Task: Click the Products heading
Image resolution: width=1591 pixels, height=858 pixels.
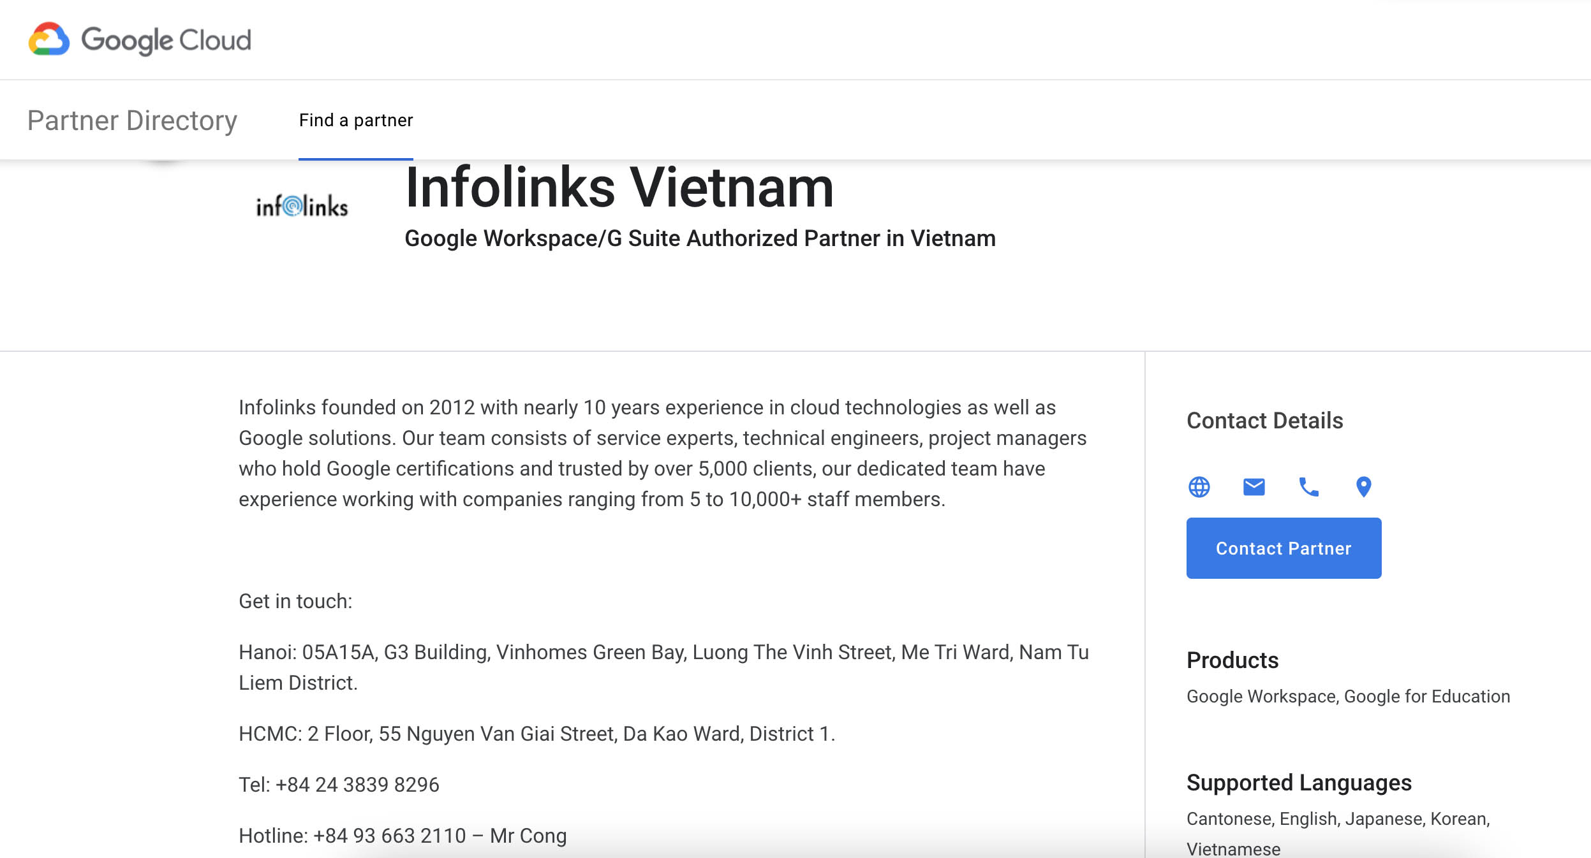Action: [x=1232, y=660]
